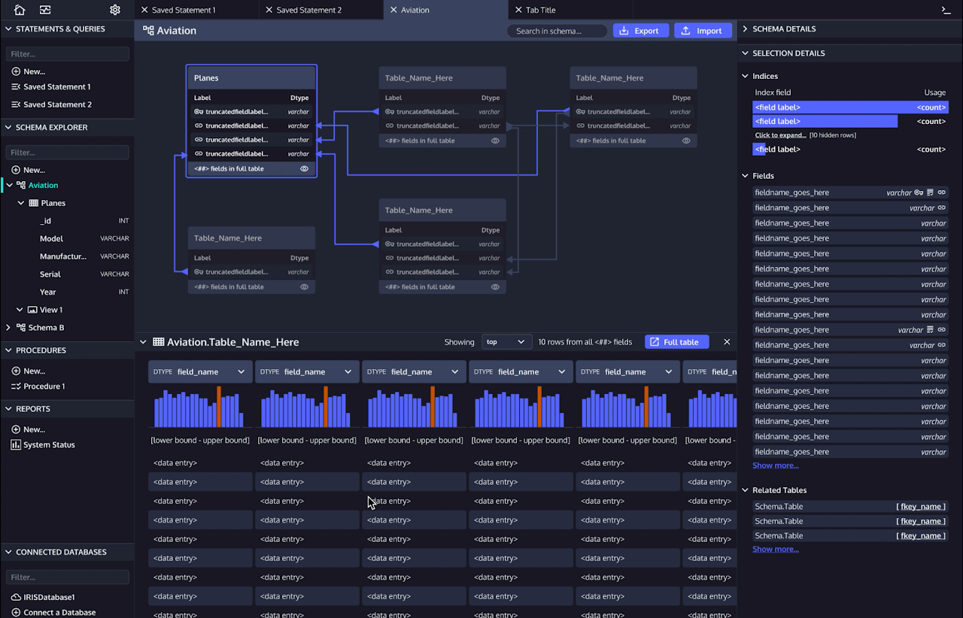Screen dimensions: 963x618
Task: Open the settings gear icon
Action: [x=115, y=10]
